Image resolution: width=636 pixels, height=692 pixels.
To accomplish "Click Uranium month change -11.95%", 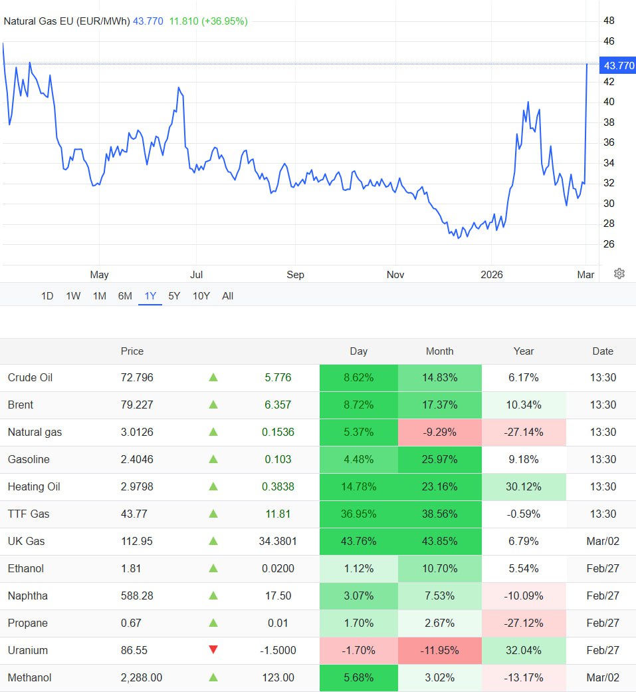I will tap(440, 651).
